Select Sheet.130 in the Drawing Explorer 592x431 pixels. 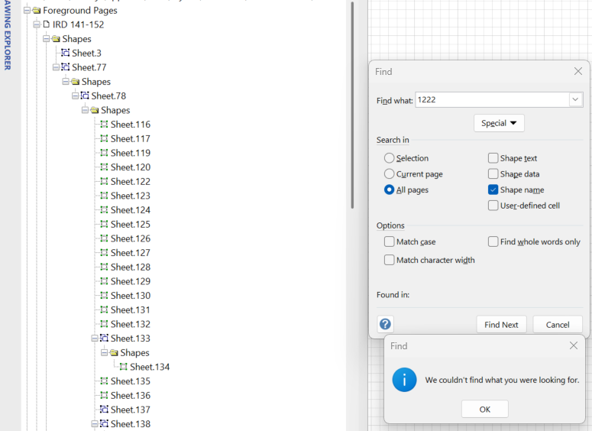[130, 296]
